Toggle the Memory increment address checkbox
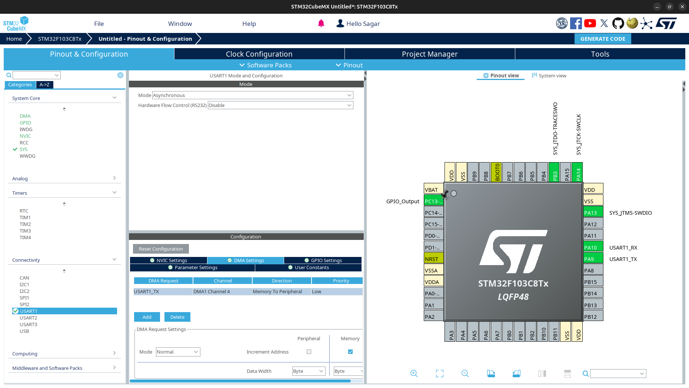The width and height of the screenshot is (689, 388). click(x=350, y=352)
